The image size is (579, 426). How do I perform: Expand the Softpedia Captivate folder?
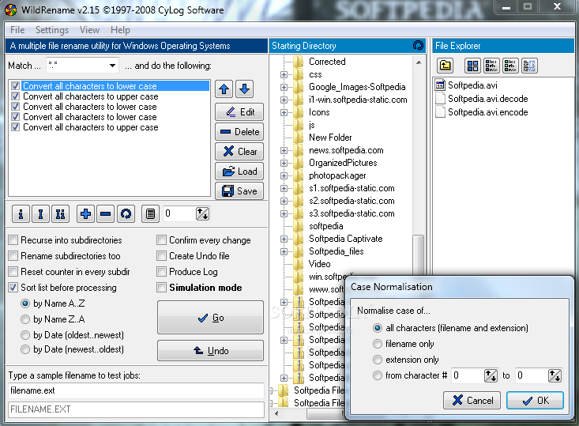[x=284, y=239]
